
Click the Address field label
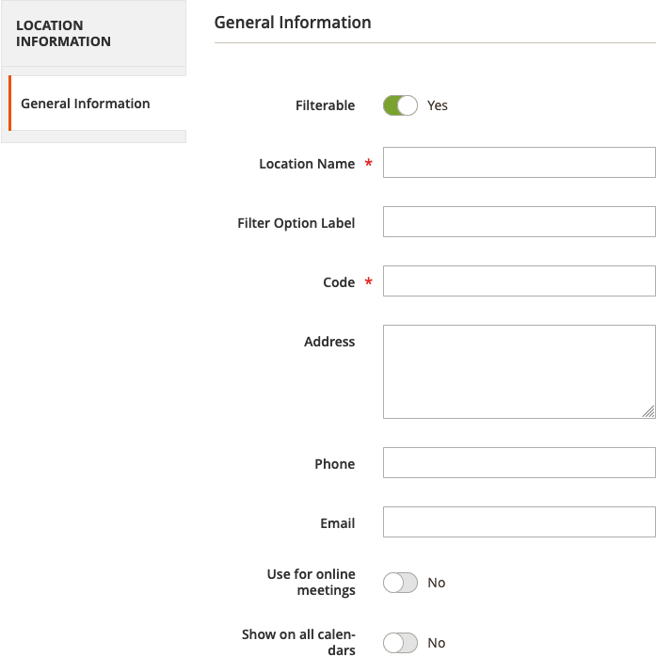pos(329,342)
